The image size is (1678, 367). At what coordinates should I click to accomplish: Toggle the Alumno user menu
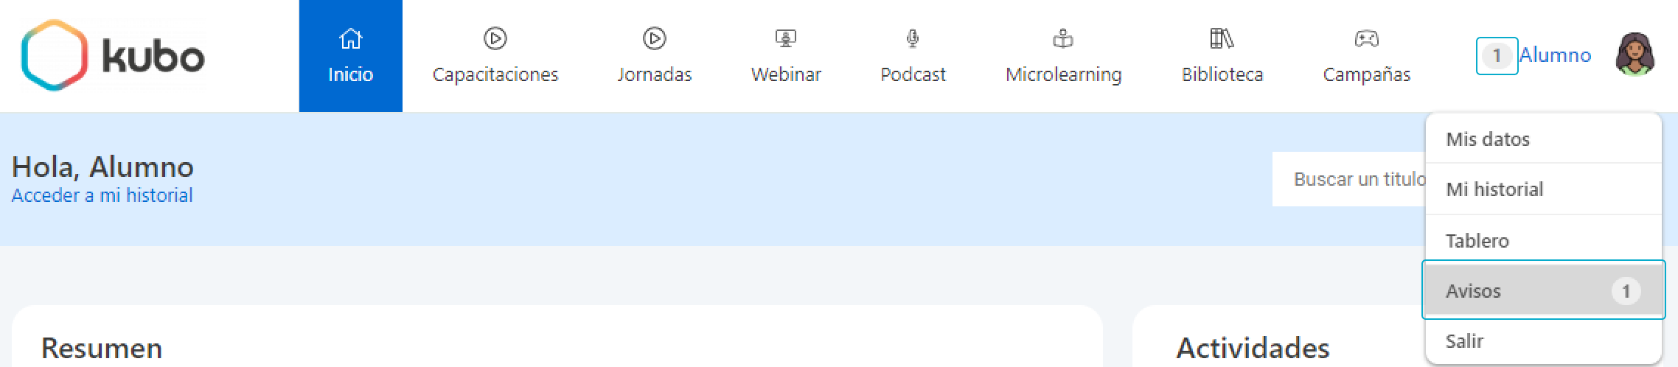[1555, 55]
